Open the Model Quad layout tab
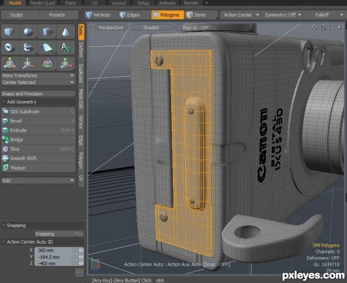This screenshot has height=283, width=347. pyautogui.click(x=43, y=3)
